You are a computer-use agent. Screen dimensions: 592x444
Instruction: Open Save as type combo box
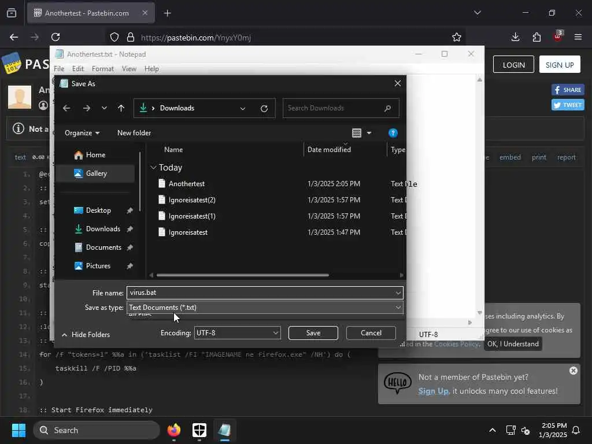point(265,308)
